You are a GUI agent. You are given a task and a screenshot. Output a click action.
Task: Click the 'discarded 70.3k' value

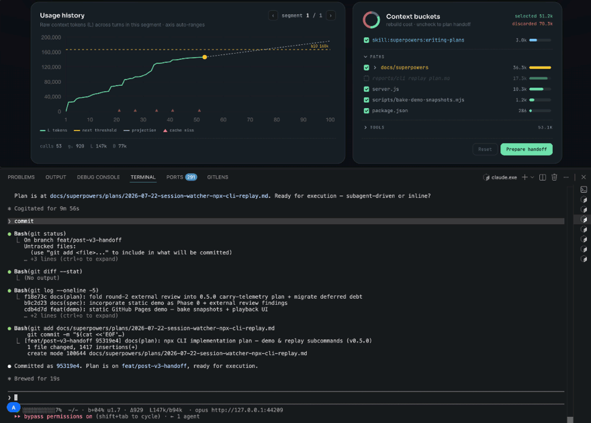[532, 23]
